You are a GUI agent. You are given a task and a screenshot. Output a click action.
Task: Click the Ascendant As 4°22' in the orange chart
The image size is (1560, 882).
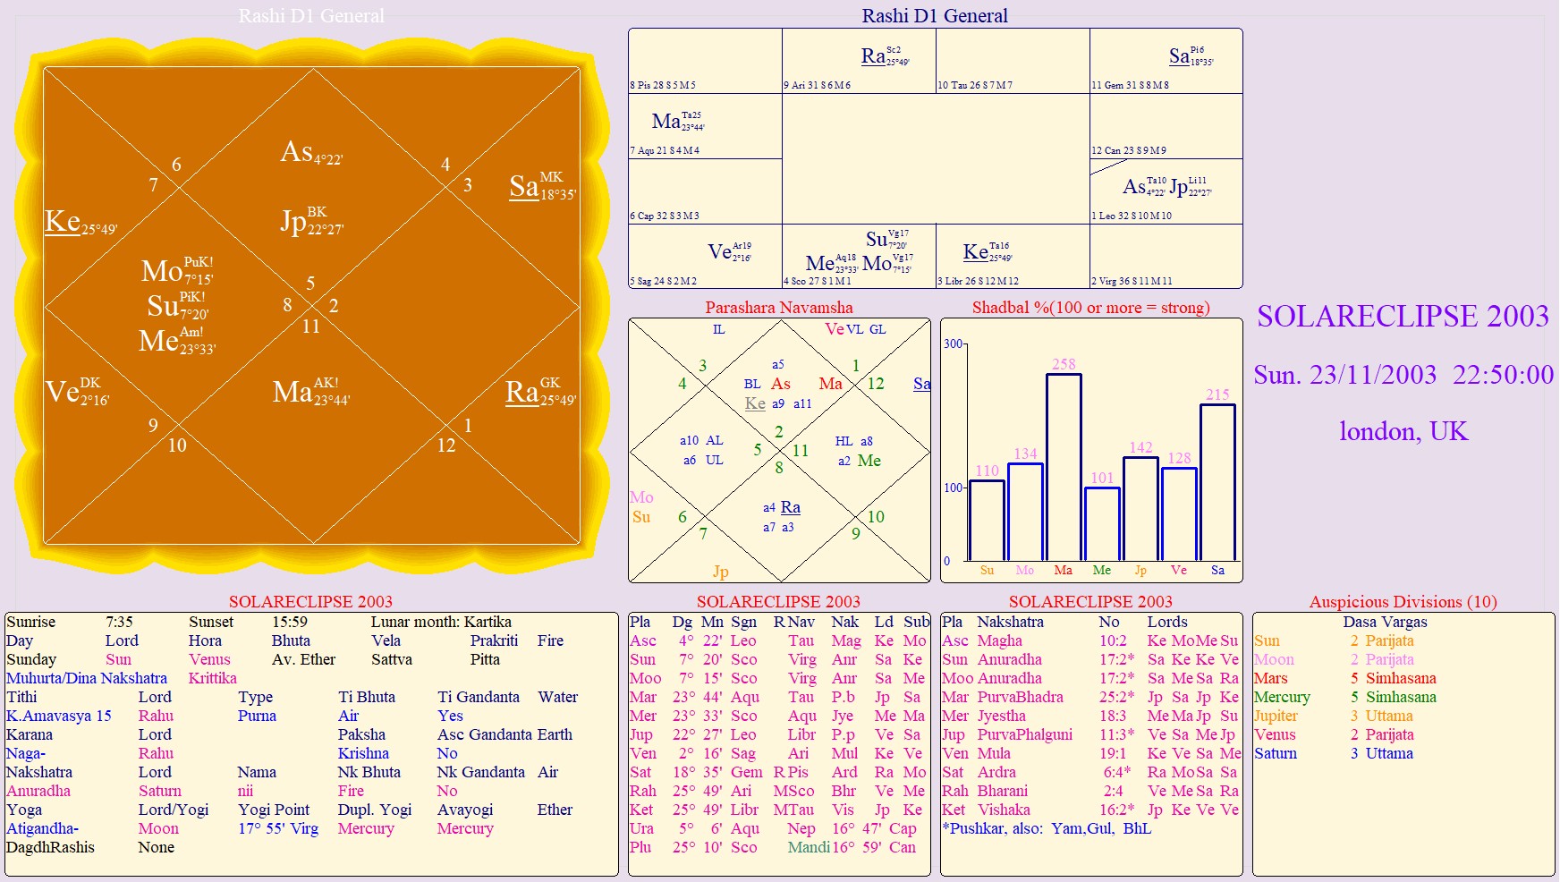tap(311, 152)
